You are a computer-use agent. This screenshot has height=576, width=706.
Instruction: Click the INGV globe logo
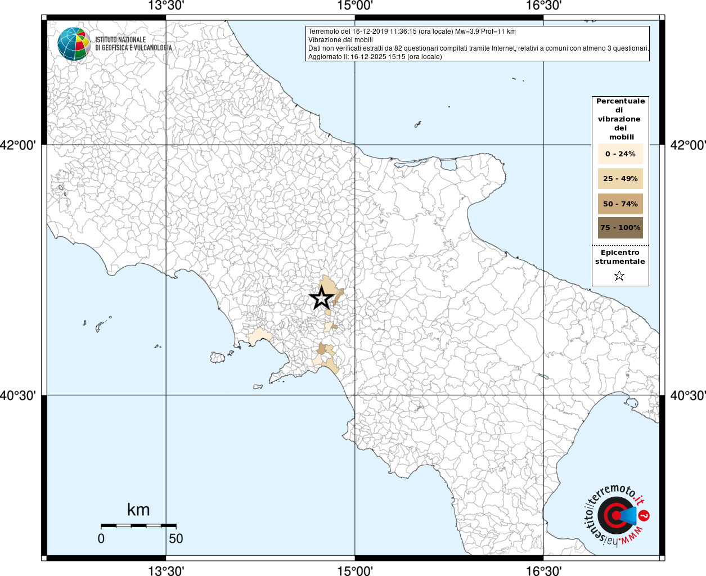[74, 44]
